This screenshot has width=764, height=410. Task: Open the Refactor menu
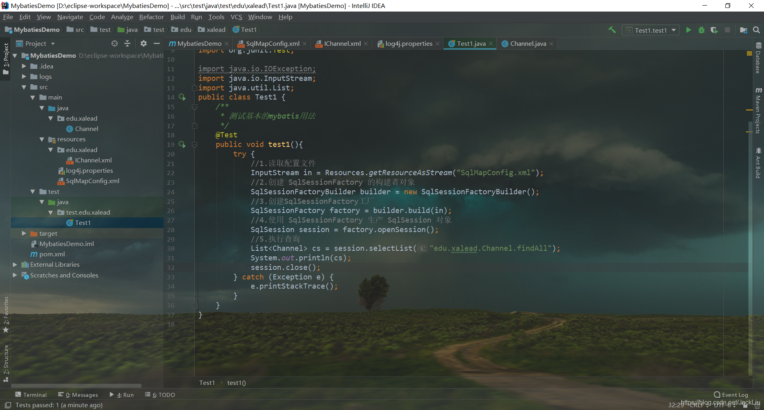pos(151,17)
